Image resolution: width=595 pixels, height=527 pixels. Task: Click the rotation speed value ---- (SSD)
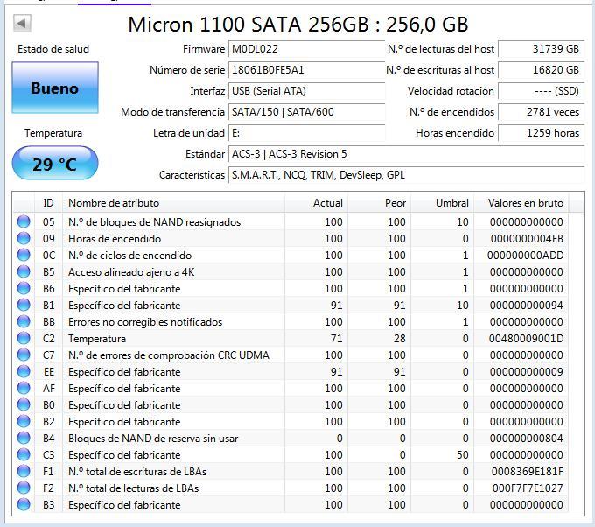point(541,91)
